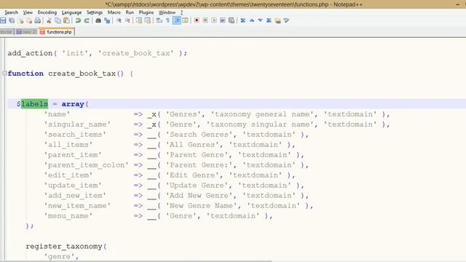
Task: Collapse the create_book_tax function fold marker
Action: tap(4, 73)
